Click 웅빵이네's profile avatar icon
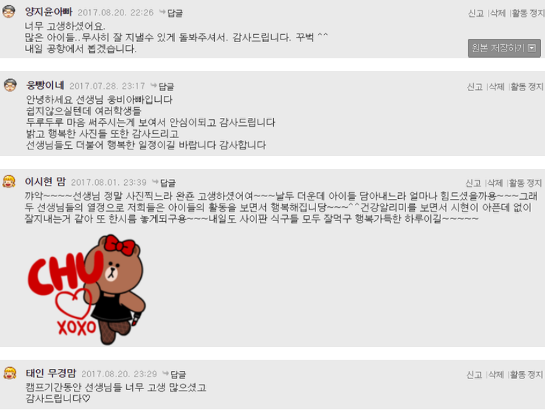Viewport: 545px width, 410px height. tap(10, 85)
